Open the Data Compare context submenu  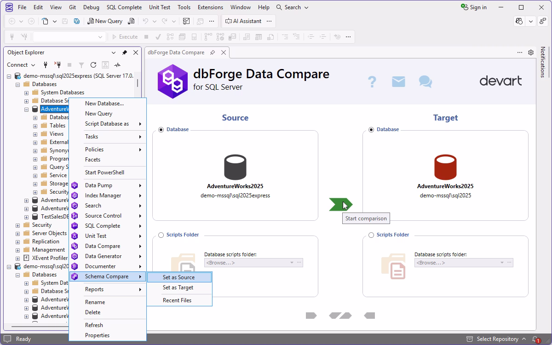pos(107,246)
